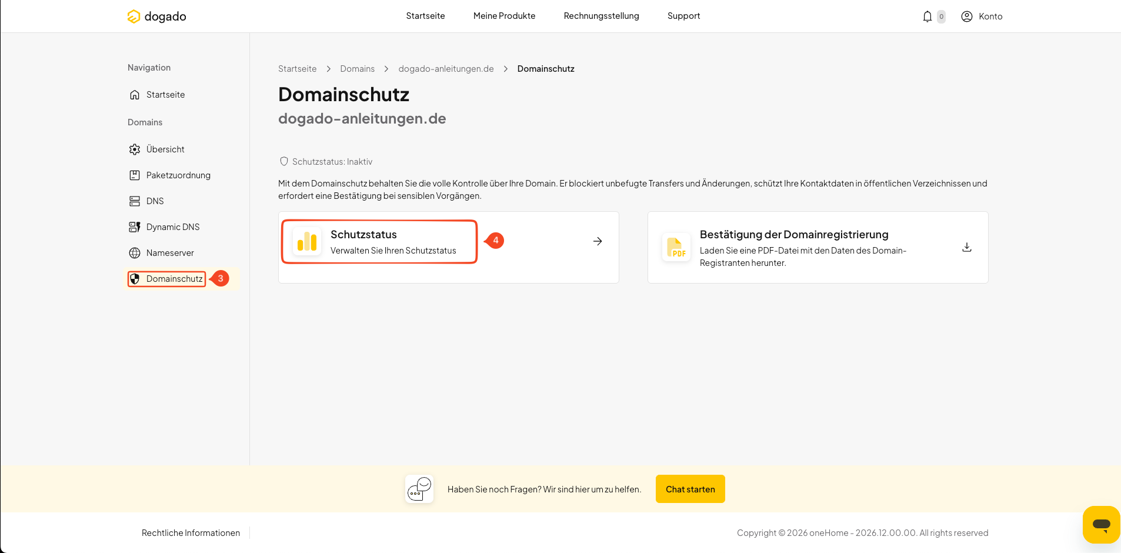The width and height of the screenshot is (1121, 553).
Task: Click the Bestätigung der Domainregistrierung title
Action: click(794, 234)
